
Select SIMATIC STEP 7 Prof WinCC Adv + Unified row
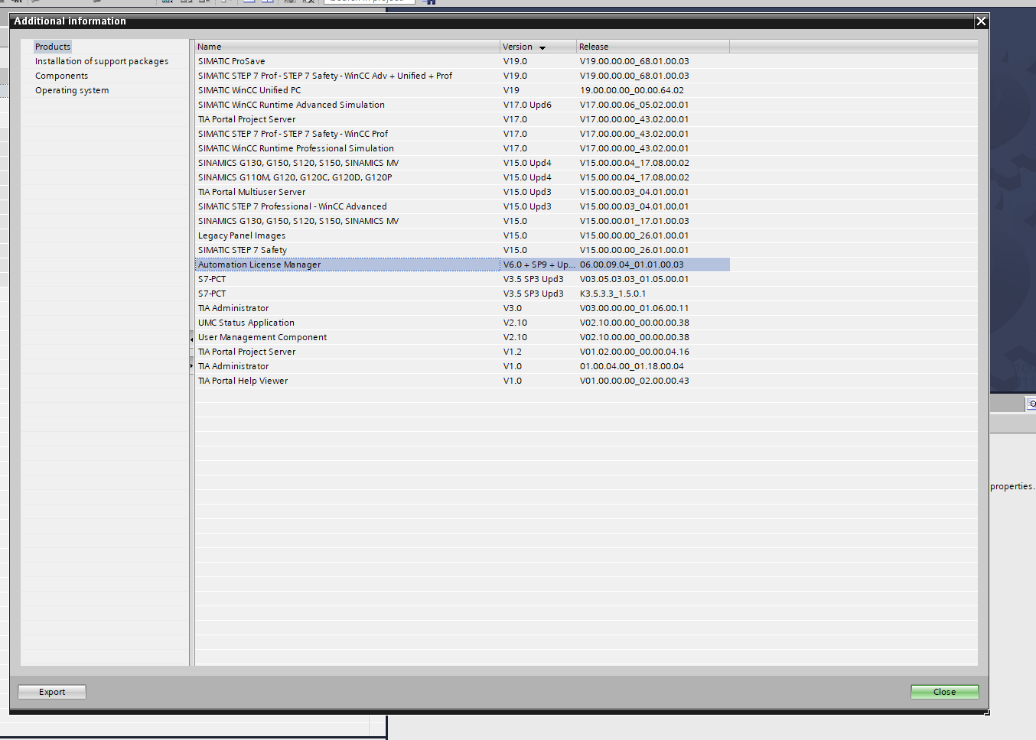pyautogui.click(x=462, y=76)
